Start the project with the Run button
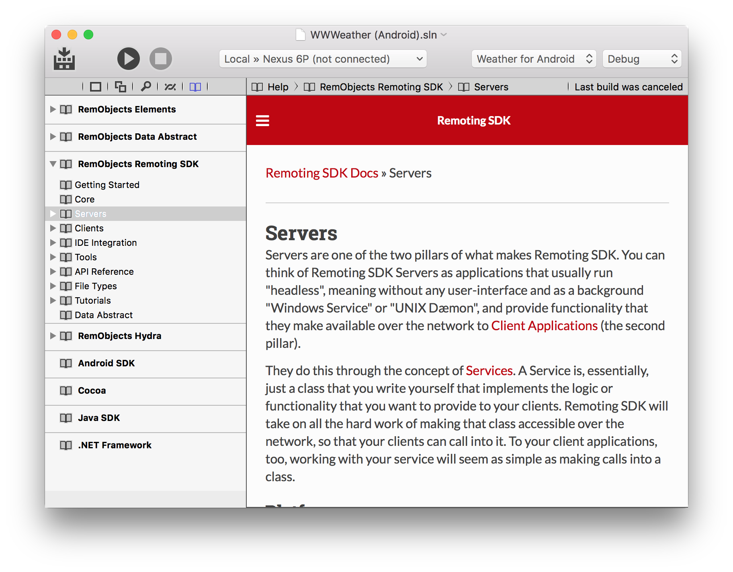 pyautogui.click(x=129, y=59)
